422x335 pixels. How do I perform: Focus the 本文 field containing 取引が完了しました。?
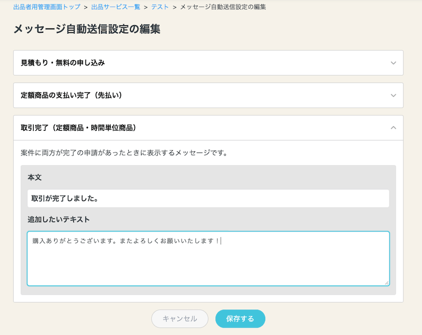208,199
